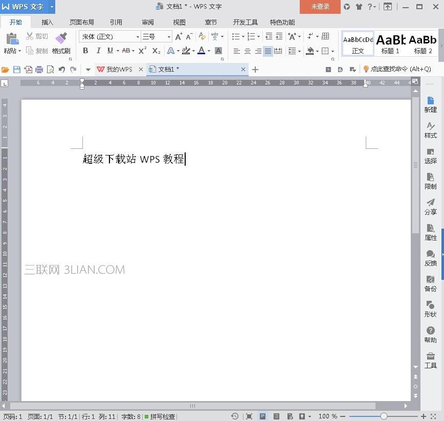Click the Undo arrow
The width and height of the screenshot is (444, 421).
pyautogui.click(x=62, y=70)
